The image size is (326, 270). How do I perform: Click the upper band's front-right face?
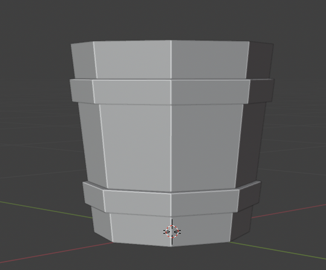pos(210,92)
